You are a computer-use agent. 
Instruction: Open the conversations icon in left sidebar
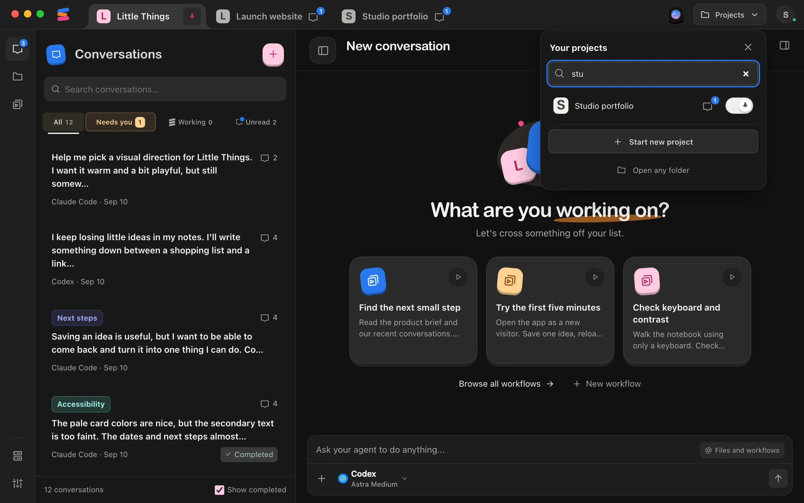(x=18, y=49)
